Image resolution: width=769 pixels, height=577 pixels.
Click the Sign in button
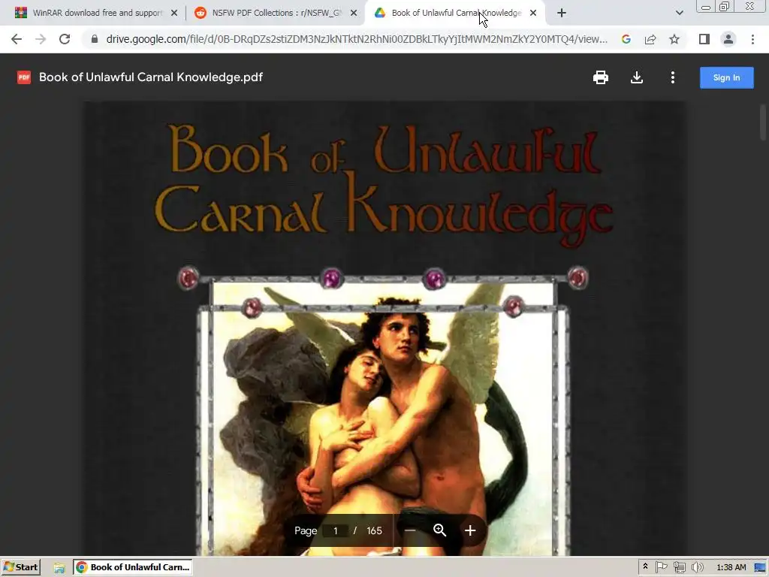click(726, 77)
